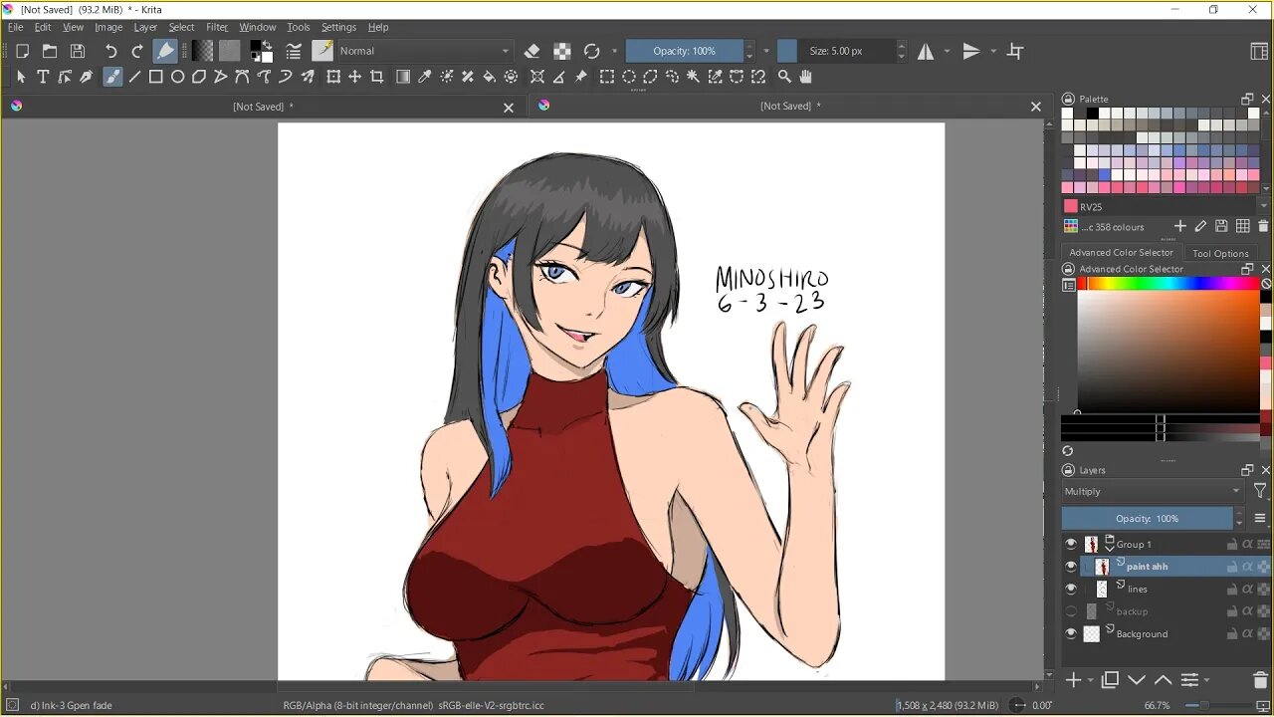Toggle eraser mode on

click(x=532, y=51)
